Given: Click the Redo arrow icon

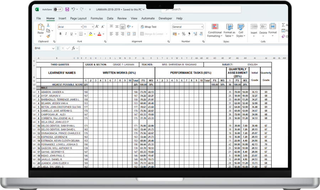Looking at the screenshot, I should click(82, 9).
